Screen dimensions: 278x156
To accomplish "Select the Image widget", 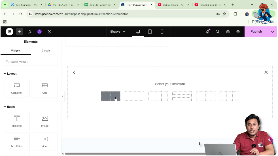I will click(45, 121).
